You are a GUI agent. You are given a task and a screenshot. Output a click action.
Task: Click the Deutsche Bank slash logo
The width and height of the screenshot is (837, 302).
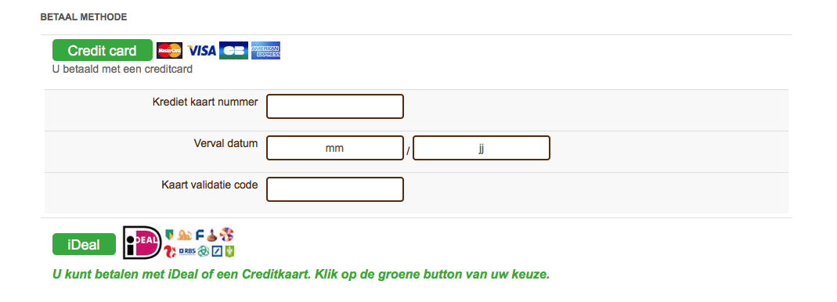(x=217, y=251)
